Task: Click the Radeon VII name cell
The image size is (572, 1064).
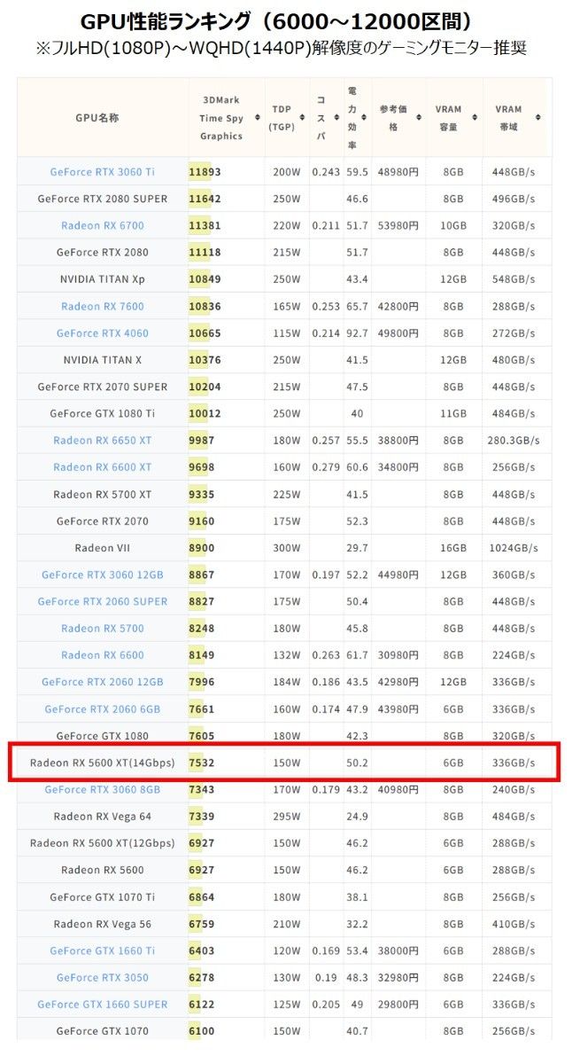Action: tap(103, 548)
